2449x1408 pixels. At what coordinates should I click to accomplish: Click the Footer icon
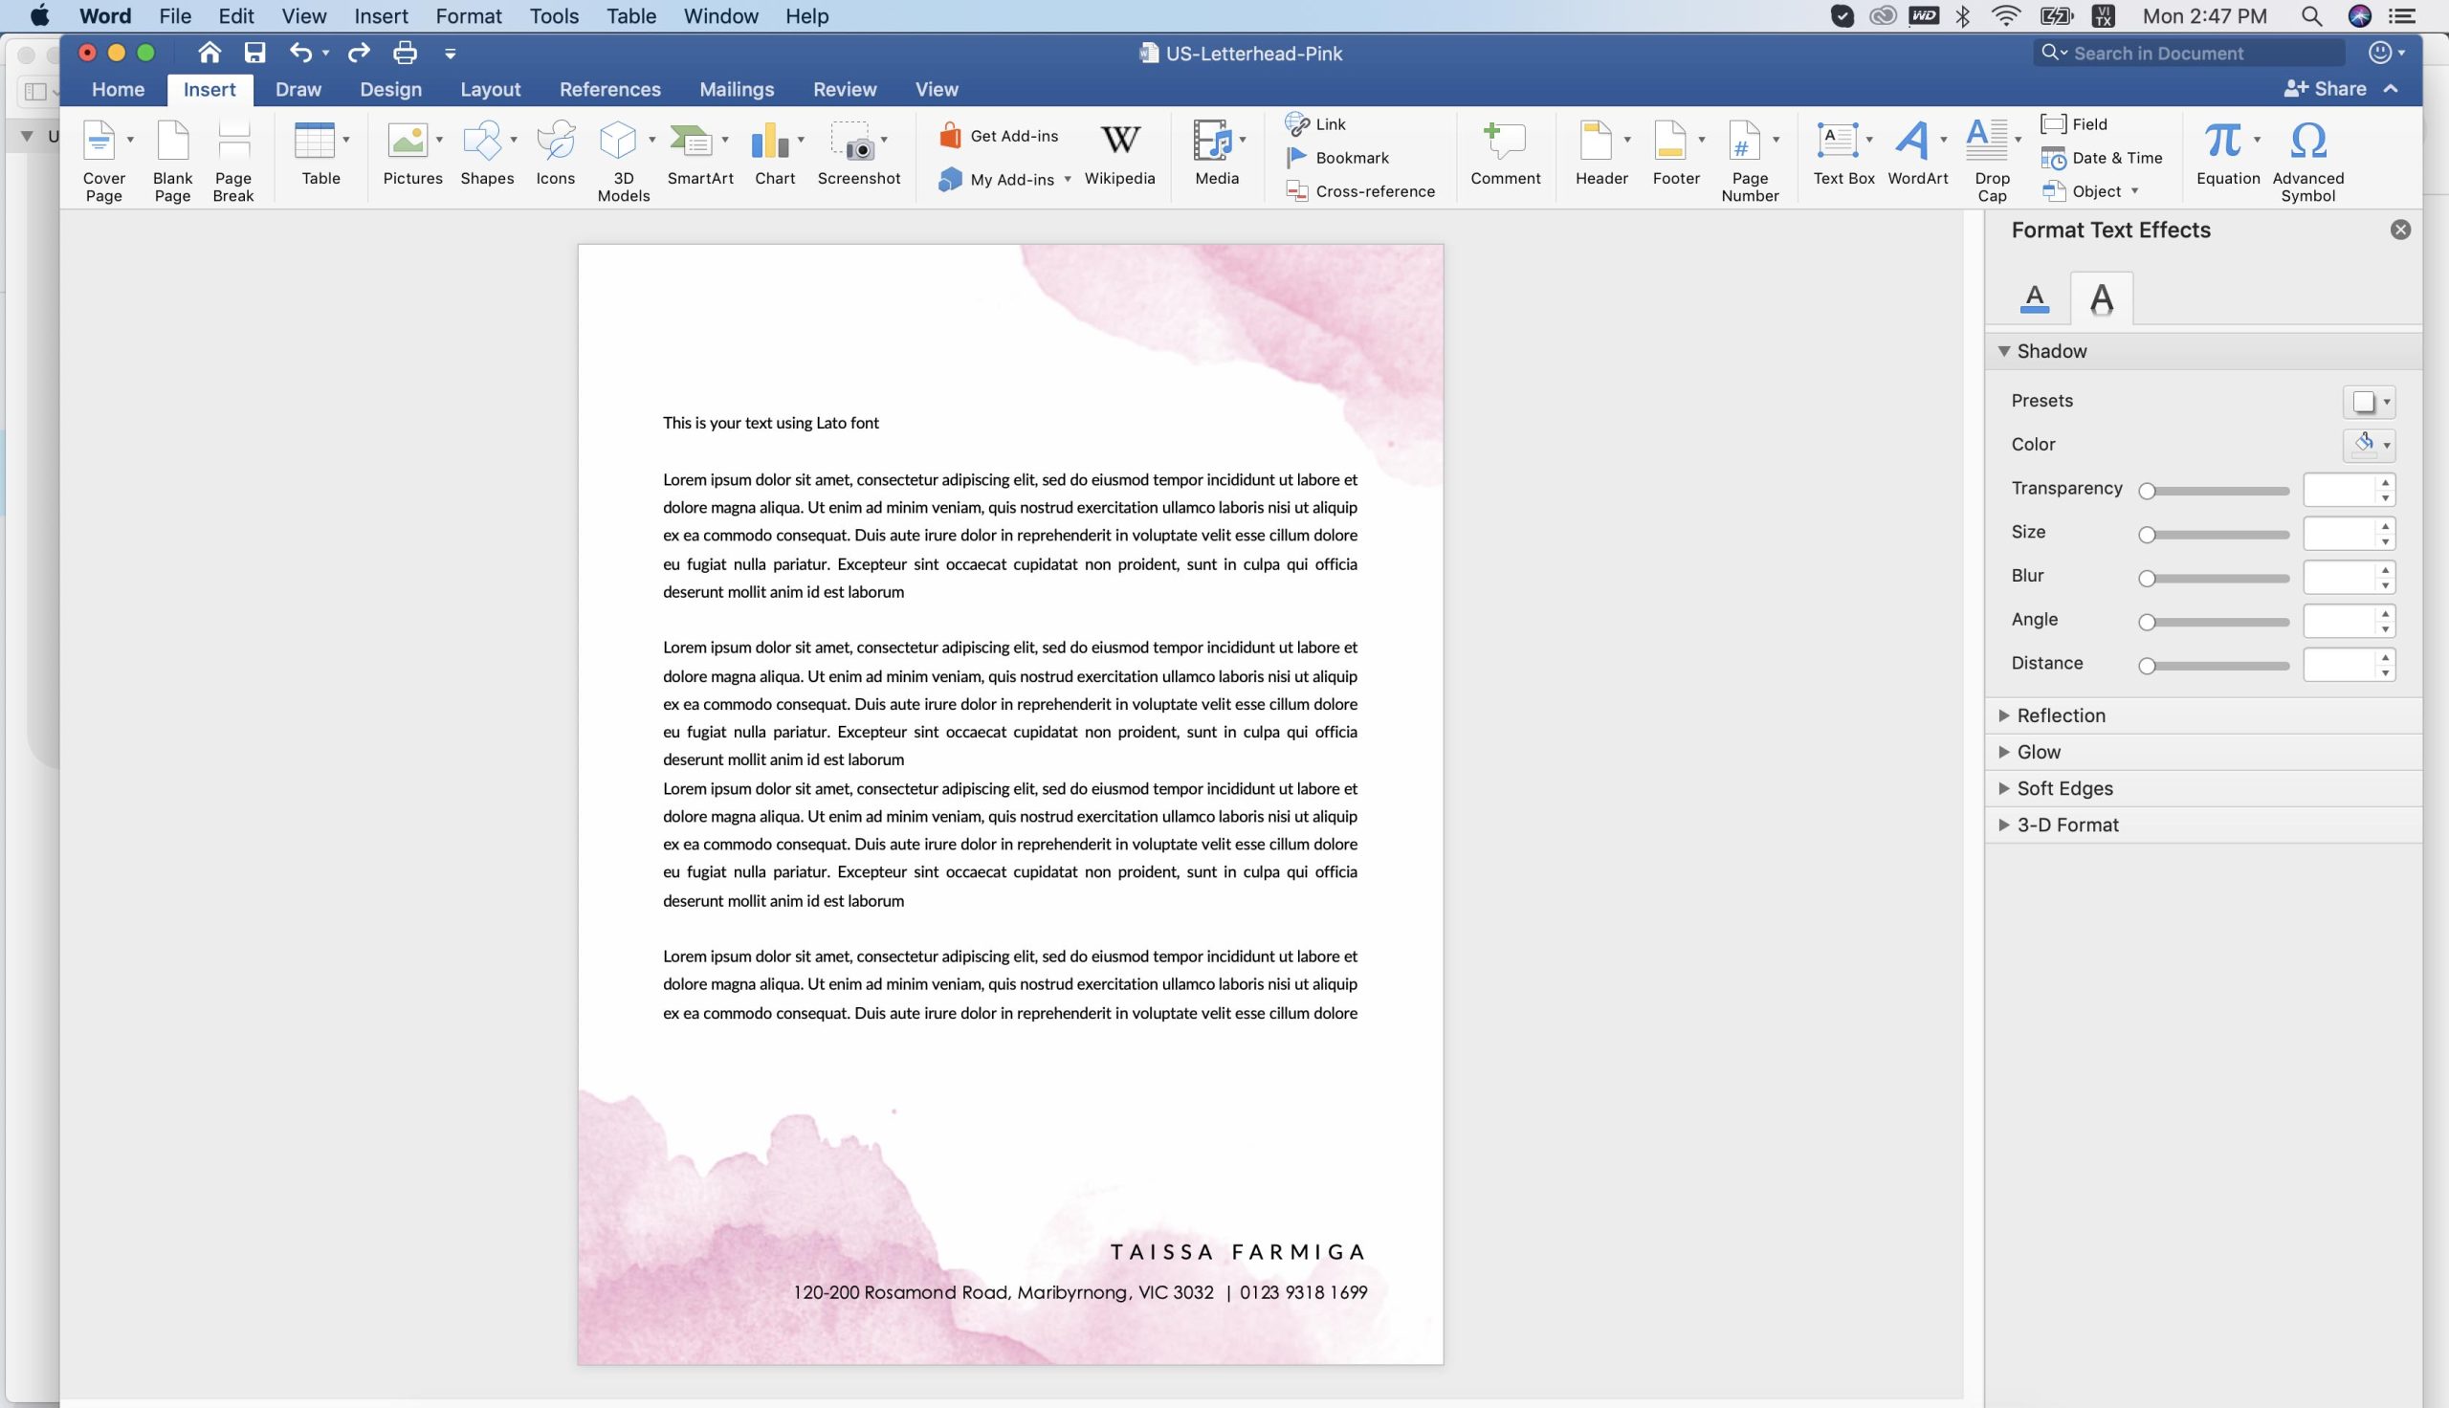pos(1669,142)
